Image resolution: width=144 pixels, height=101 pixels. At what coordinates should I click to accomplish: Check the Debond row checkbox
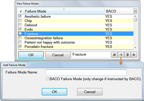point(20,25)
